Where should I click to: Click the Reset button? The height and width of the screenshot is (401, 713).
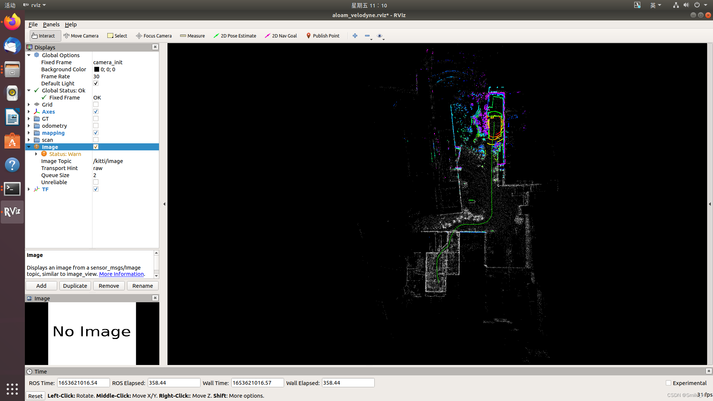(x=35, y=396)
